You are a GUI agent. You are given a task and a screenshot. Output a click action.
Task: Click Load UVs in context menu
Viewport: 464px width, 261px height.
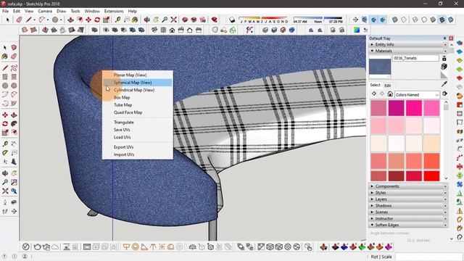[x=138, y=137]
